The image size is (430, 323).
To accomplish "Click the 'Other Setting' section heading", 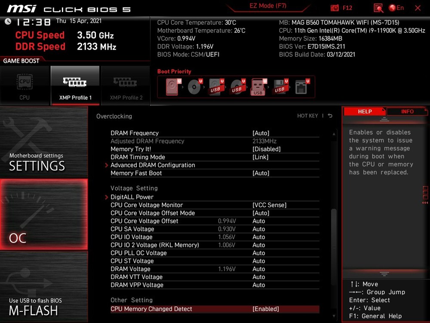I will [131, 300].
